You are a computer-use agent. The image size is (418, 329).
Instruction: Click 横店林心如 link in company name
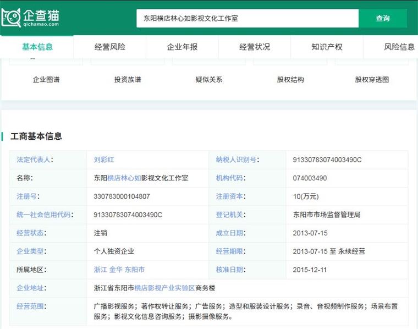[x=124, y=178]
